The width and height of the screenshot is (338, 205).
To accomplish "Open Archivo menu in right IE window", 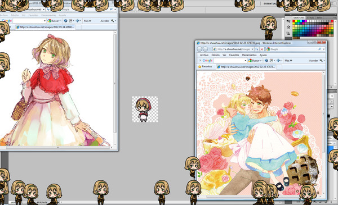I will (x=204, y=55).
